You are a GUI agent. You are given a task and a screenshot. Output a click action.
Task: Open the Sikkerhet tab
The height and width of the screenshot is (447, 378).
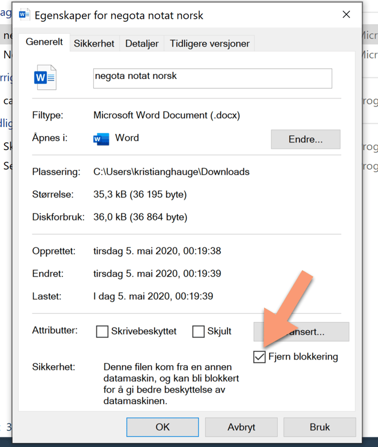coord(94,43)
